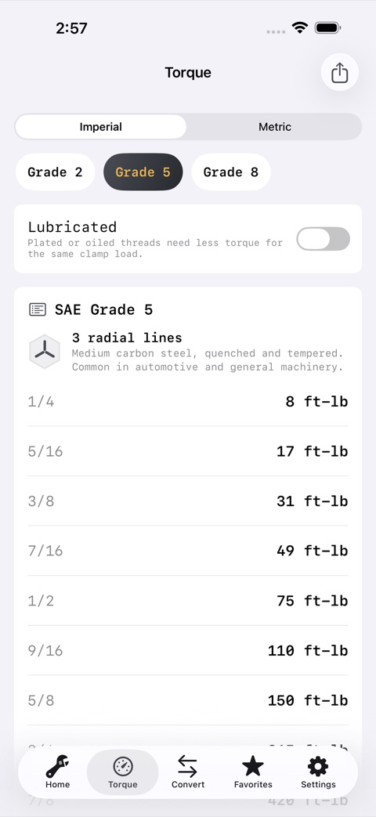Switch units to Metric
This screenshot has height=817, width=376.
pos(274,127)
